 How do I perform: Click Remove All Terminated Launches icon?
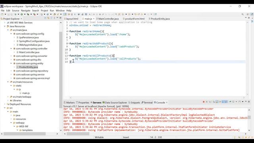(x=210, y=102)
